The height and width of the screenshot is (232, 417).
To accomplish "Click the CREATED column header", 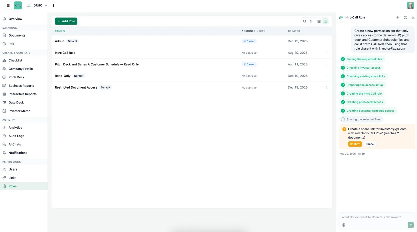I will (x=294, y=31).
